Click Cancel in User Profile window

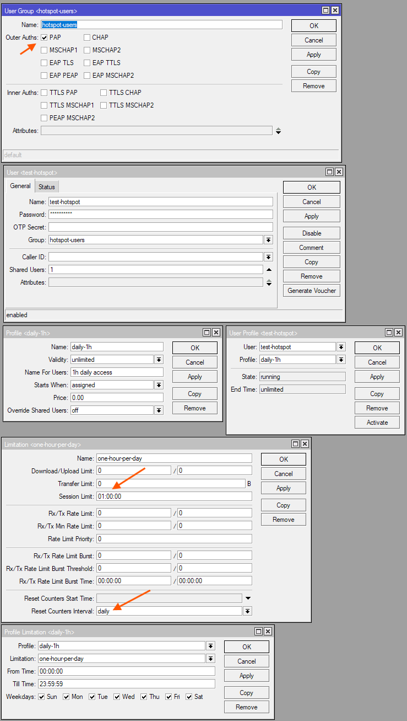377,362
